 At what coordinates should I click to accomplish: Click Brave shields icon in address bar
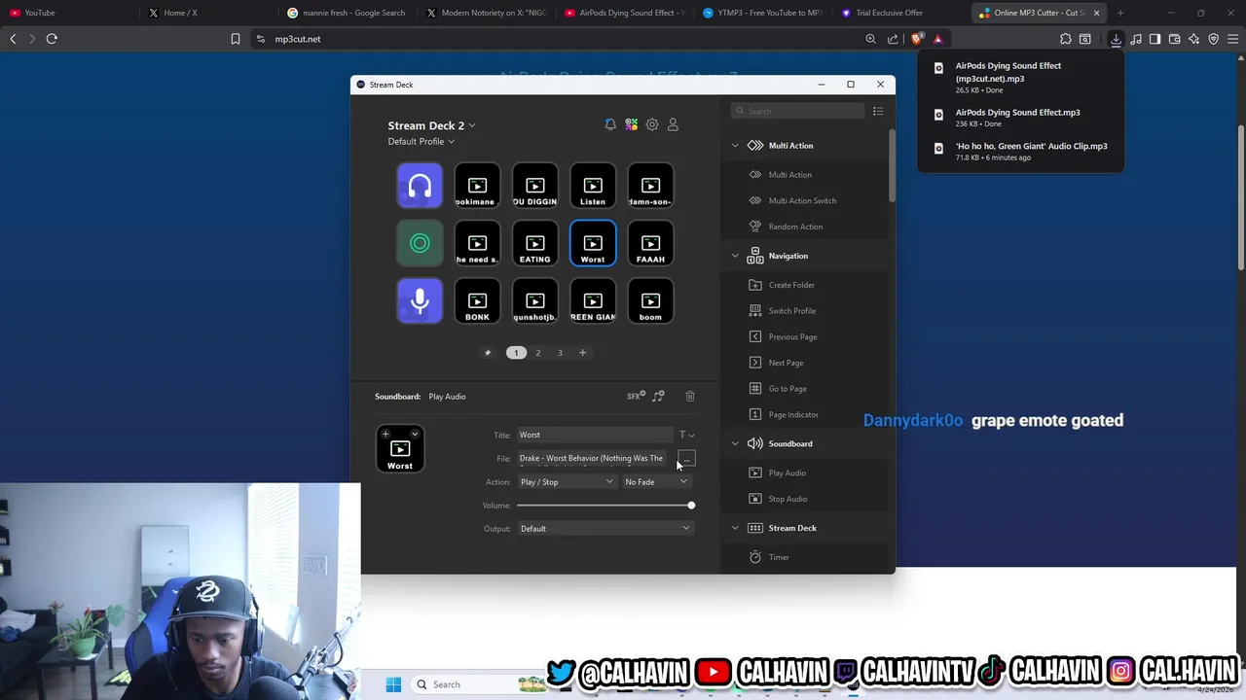point(917,39)
